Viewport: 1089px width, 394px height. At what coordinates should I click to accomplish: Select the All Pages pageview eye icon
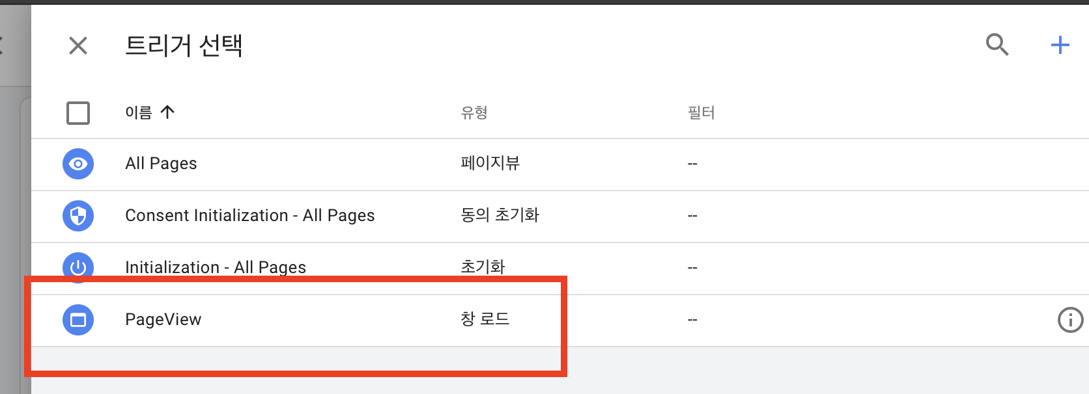click(x=78, y=164)
